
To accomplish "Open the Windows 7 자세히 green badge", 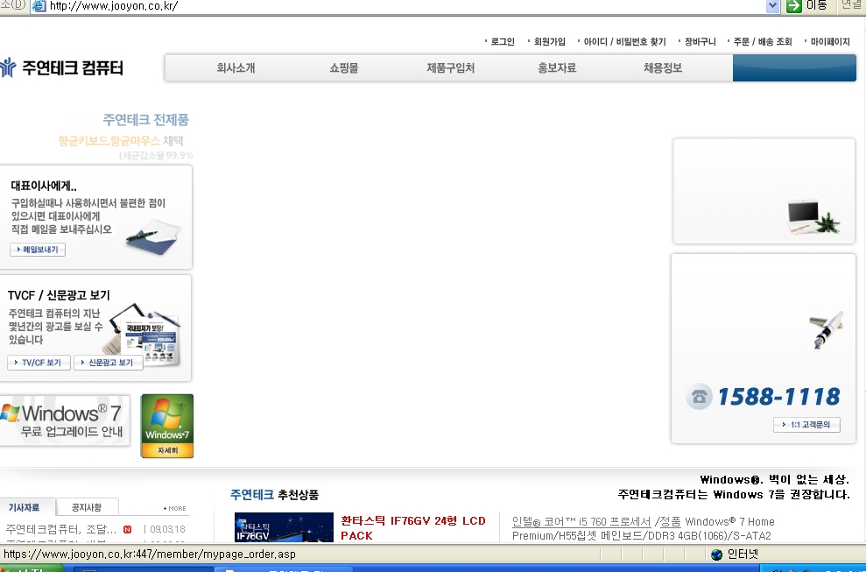I will click(167, 426).
